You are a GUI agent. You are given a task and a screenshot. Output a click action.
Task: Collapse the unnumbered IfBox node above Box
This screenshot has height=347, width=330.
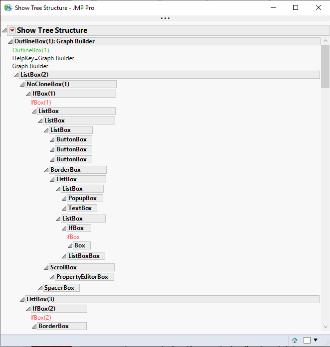tap(64, 228)
